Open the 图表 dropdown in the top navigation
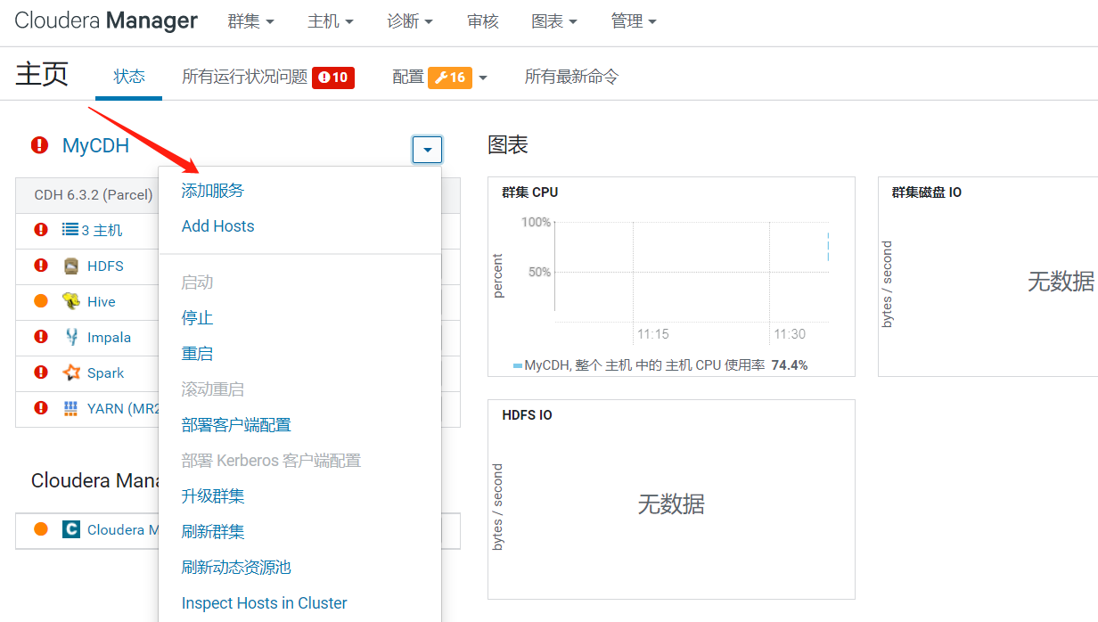Screen dimensions: 1098x622 pos(553,21)
